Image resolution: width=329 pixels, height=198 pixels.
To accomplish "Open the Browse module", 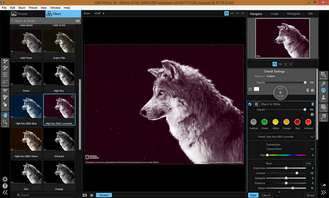I will tap(324, 75).
